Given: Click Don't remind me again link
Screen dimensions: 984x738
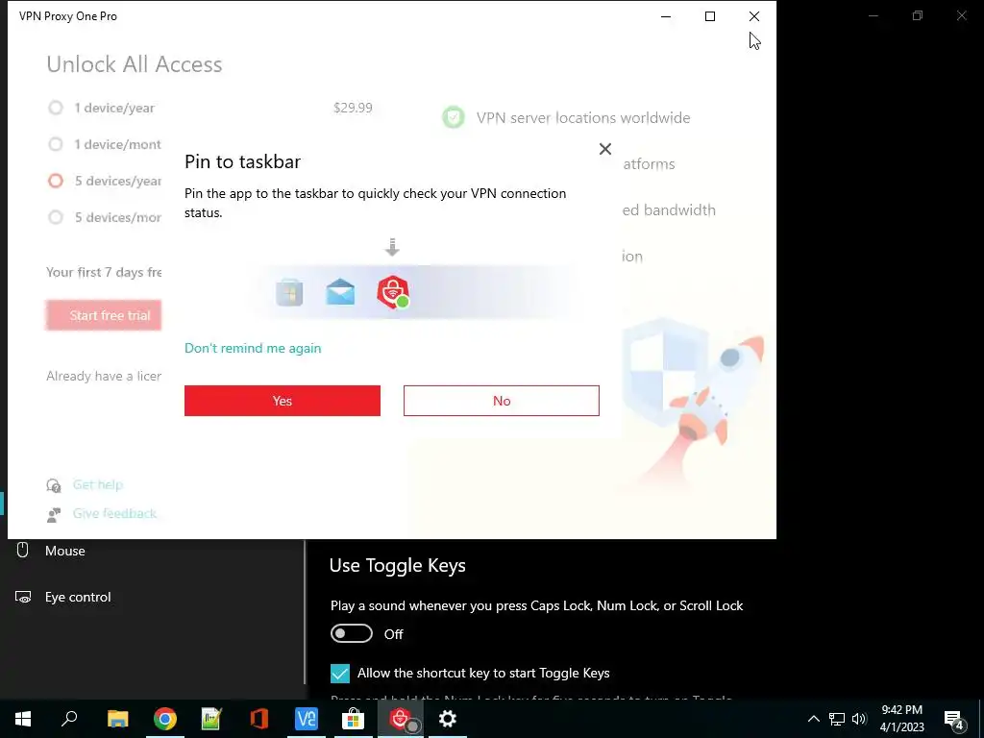Looking at the screenshot, I should click(x=253, y=348).
